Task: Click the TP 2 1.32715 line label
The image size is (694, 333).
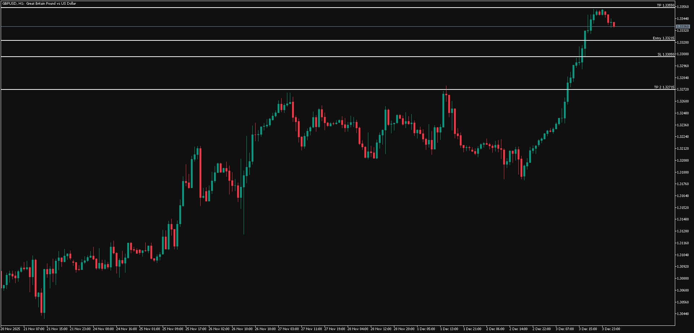Action: (x=664, y=87)
